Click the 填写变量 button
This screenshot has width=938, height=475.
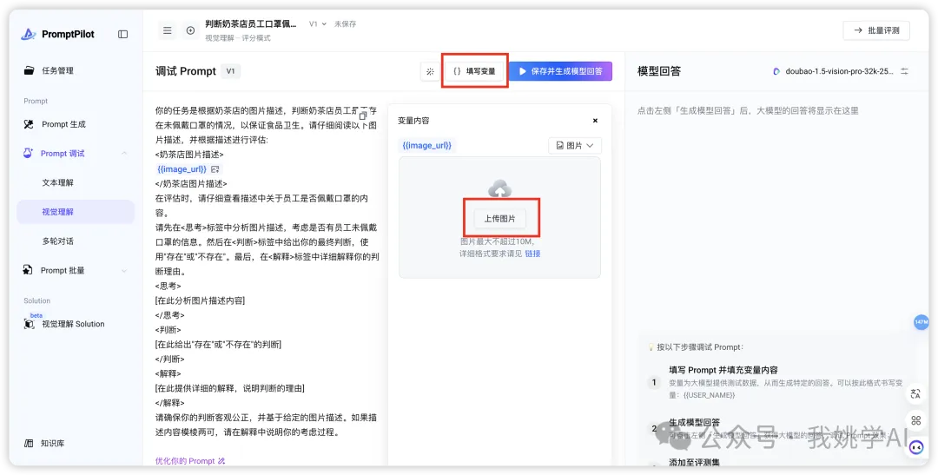click(x=475, y=71)
